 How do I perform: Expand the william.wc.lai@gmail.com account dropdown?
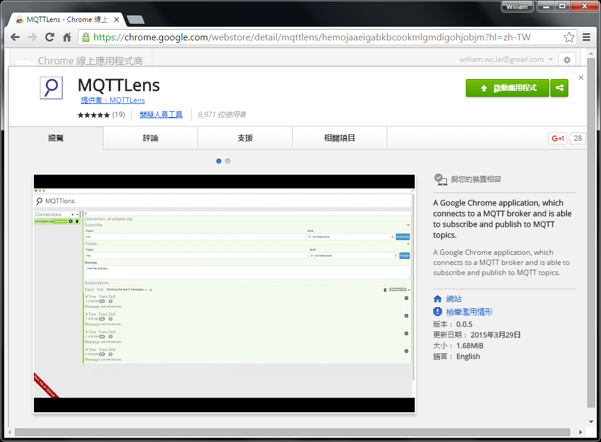tap(550, 59)
